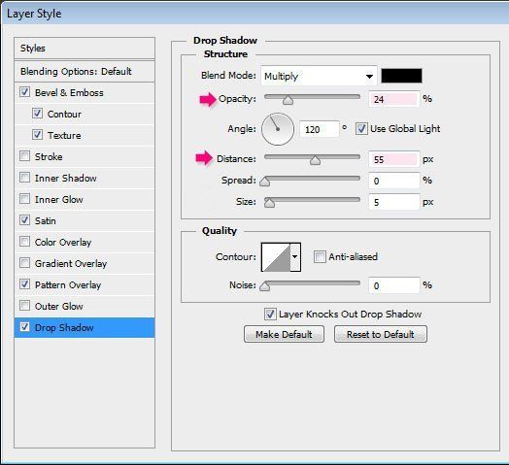
Task: Uncheck the Satin checkbox
Action: pos(24,220)
